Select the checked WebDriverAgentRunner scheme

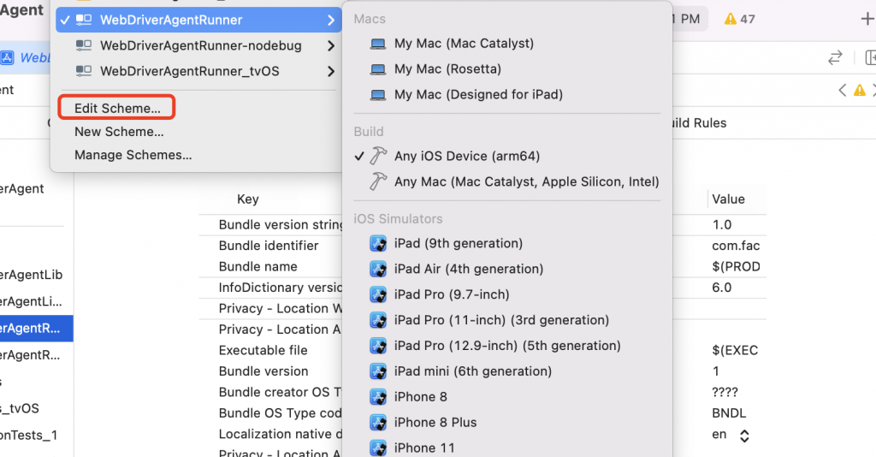point(171,20)
